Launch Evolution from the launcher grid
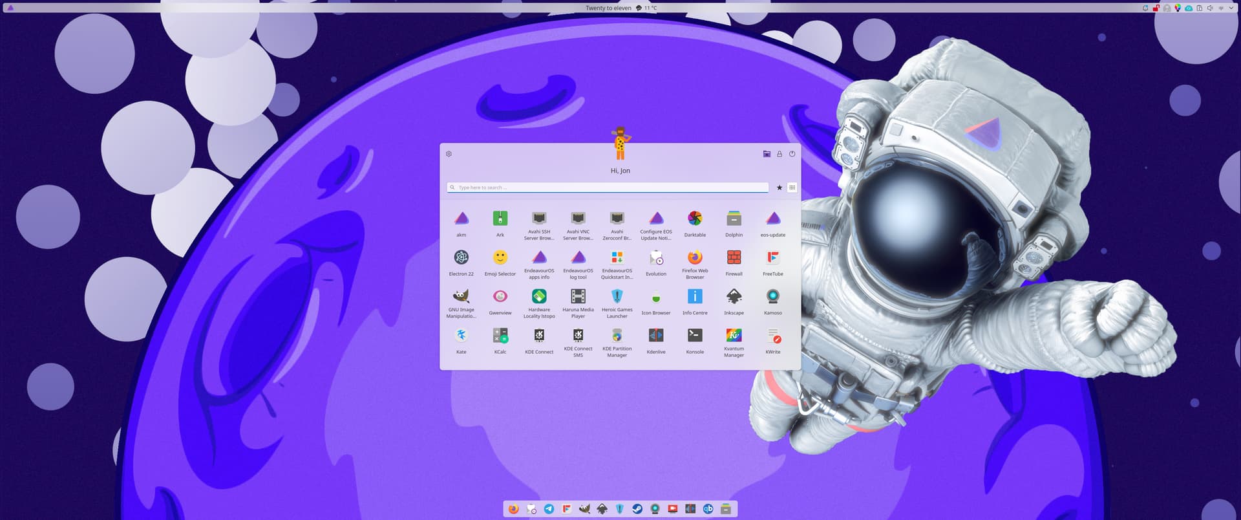Viewport: 1241px width, 520px height. click(x=656, y=263)
